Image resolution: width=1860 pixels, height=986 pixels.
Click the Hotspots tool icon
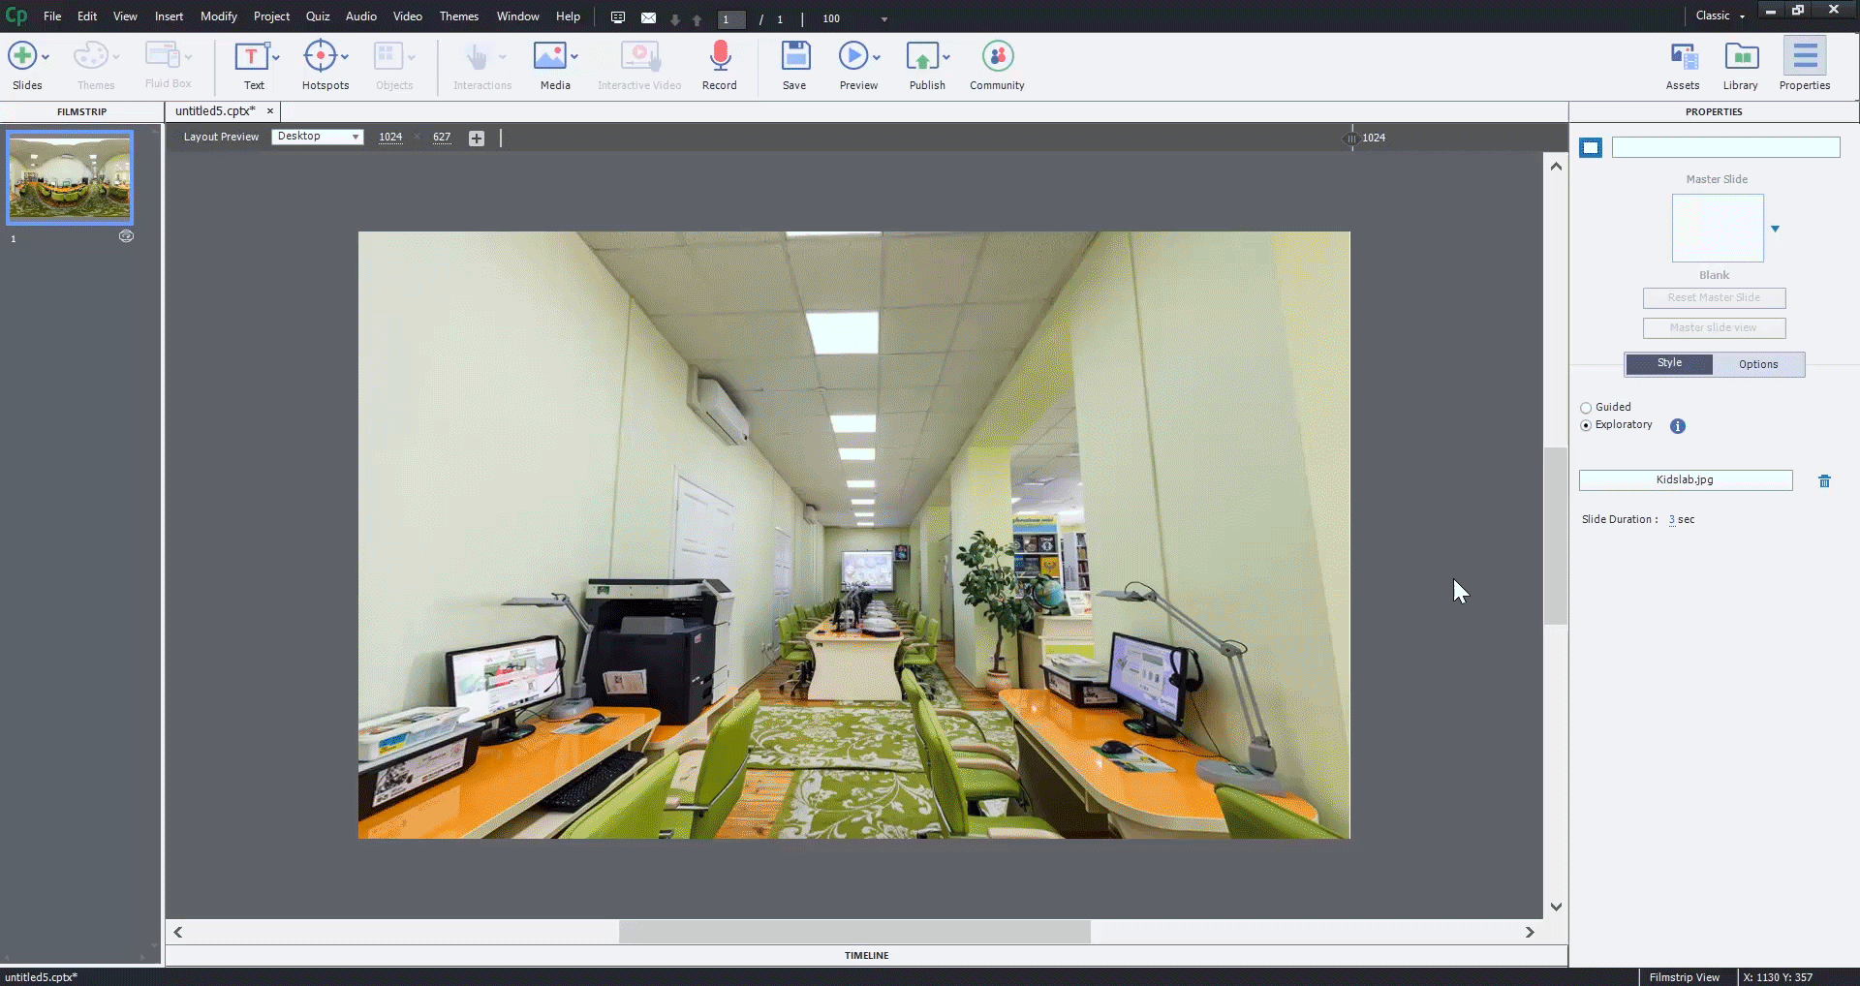pos(320,57)
